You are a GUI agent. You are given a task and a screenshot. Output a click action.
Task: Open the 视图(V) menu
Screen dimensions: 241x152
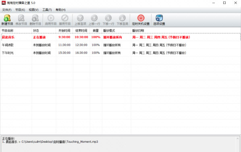(34, 10)
